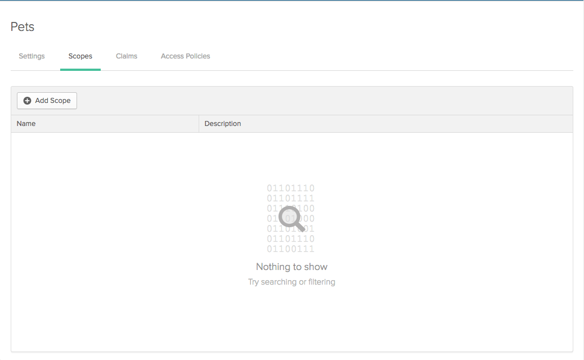This screenshot has width=584, height=360.
Task: Click the magnifying glass empty-state icon
Action: pyautogui.click(x=291, y=218)
